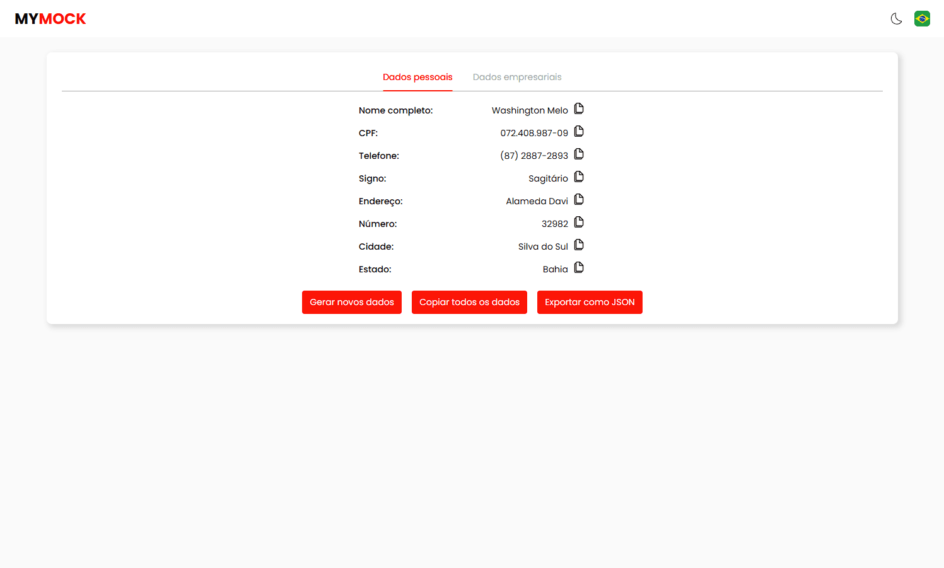Toggle dark mode with the moon icon
The height and width of the screenshot is (568, 944).
pos(896,19)
